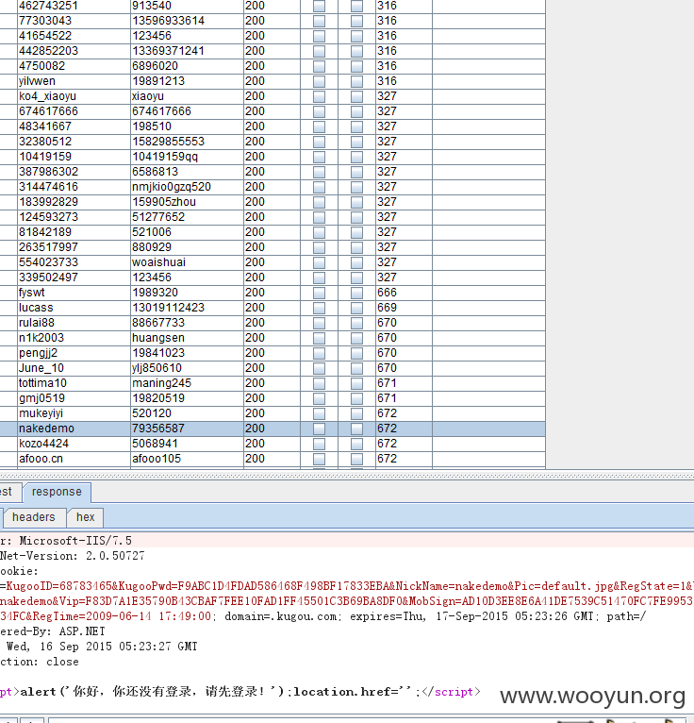The height and width of the screenshot is (723, 694).
Task: Select the rulai88 row
Action: pyautogui.click(x=273, y=323)
